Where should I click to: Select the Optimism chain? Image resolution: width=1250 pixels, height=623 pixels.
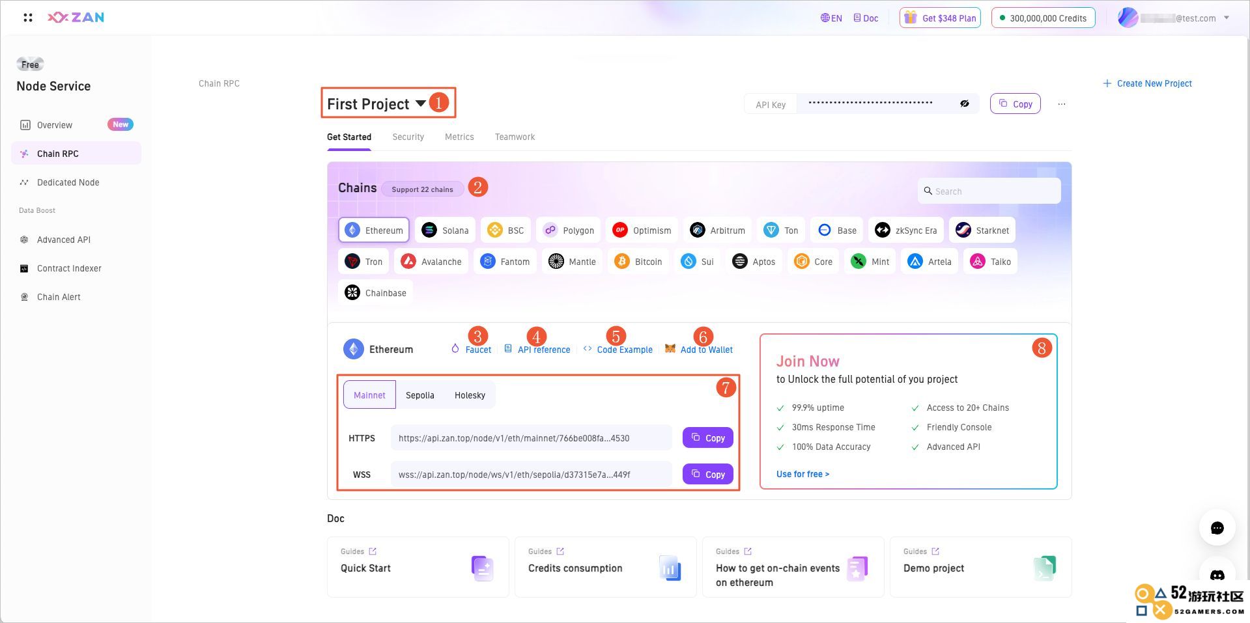642,230
